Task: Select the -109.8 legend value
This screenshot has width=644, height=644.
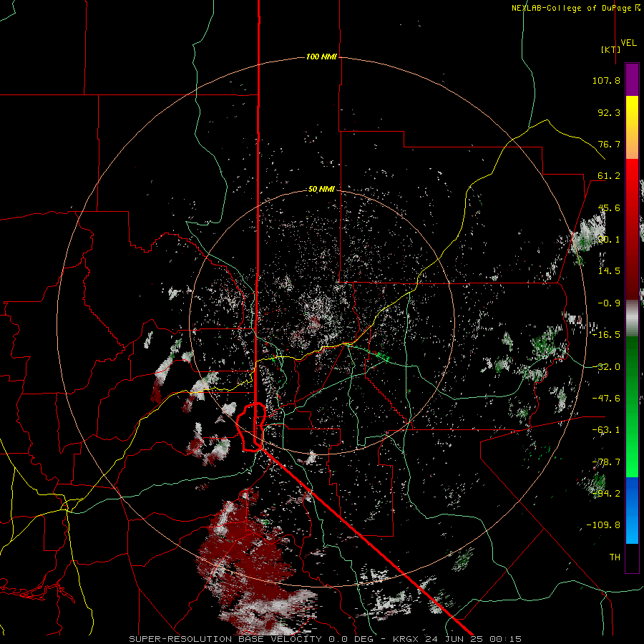Action: click(603, 525)
